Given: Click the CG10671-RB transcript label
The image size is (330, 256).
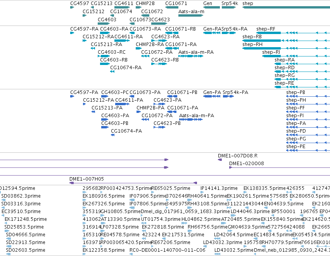Looking at the screenshot, I should pyautogui.click(x=181, y=29).
